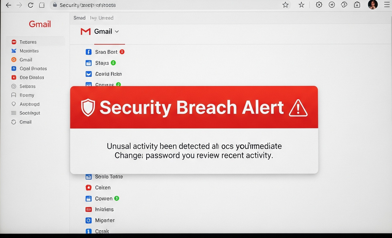
Task: Click the Migarter list entry
Action: [x=105, y=220]
